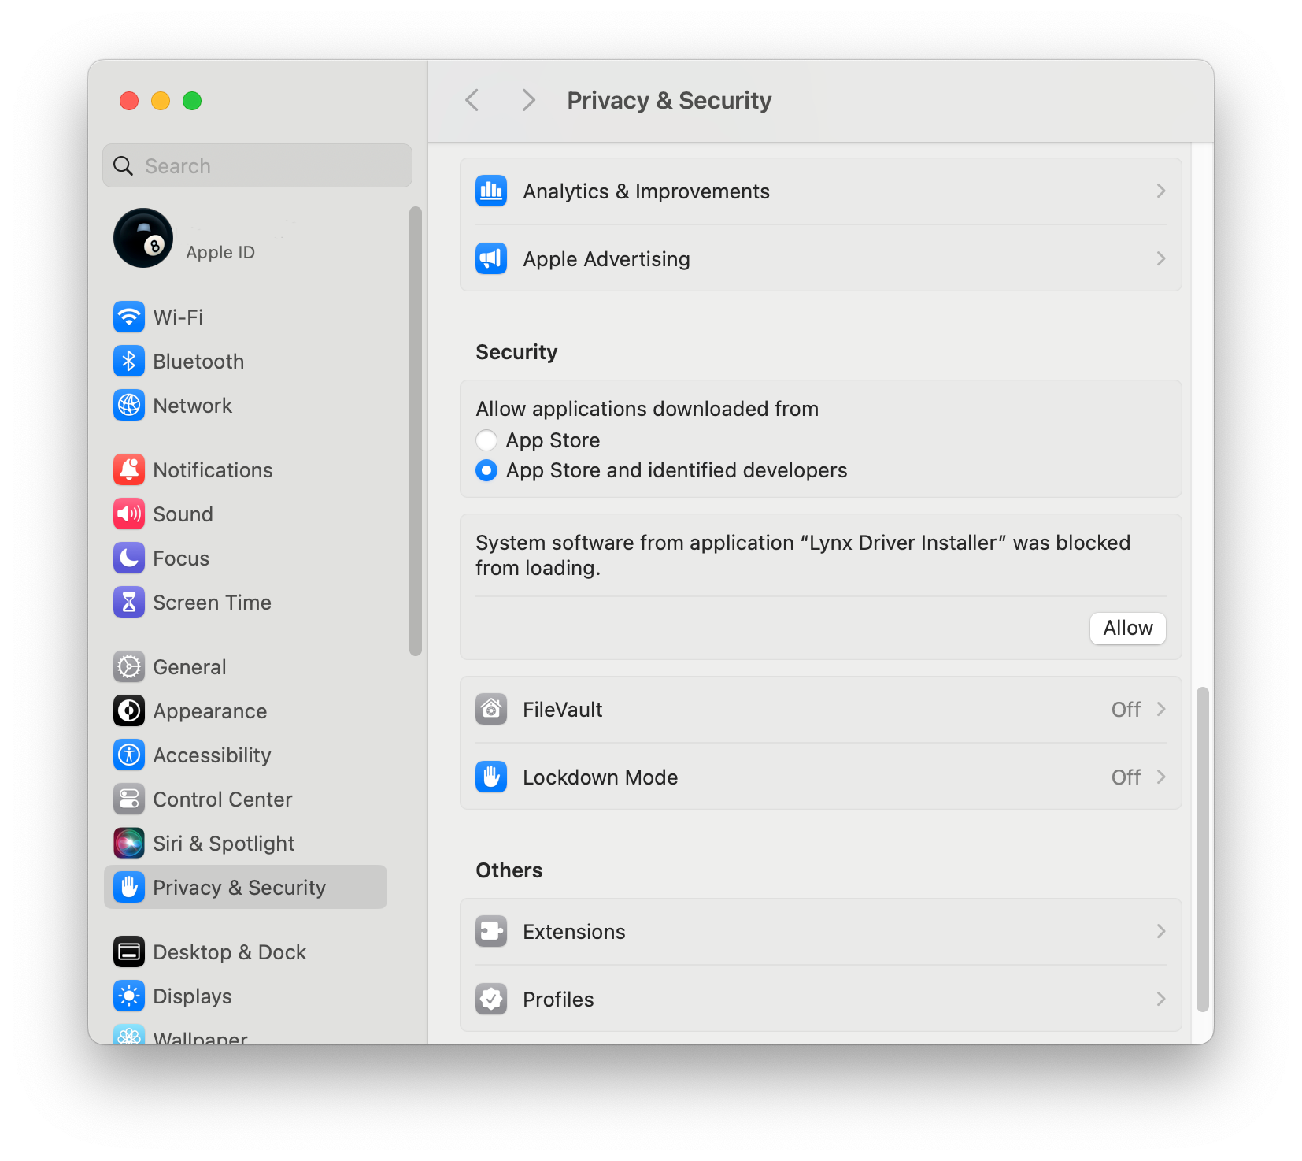Viewport: 1302px width, 1161px height.
Task: Open Accessibility icon in sidebar
Action: pos(129,755)
